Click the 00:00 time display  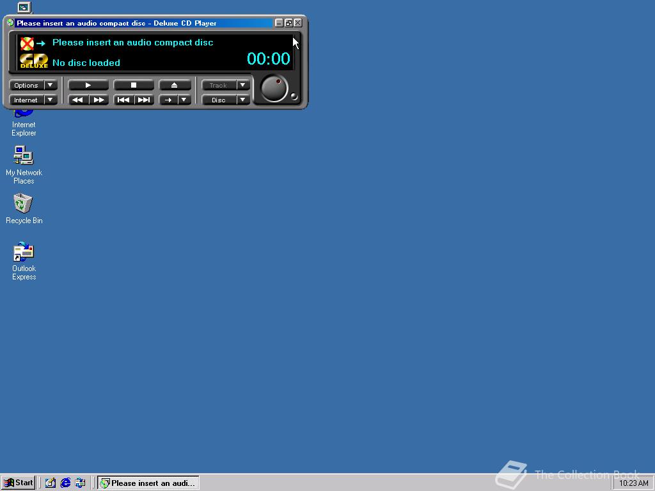(x=268, y=58)
